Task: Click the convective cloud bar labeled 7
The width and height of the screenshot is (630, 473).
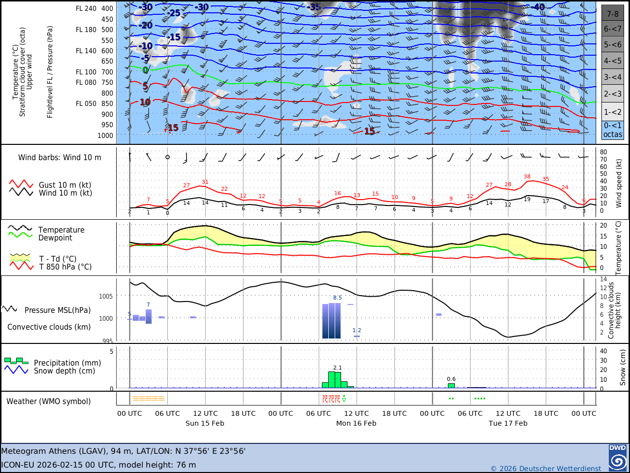Action: 149,316
